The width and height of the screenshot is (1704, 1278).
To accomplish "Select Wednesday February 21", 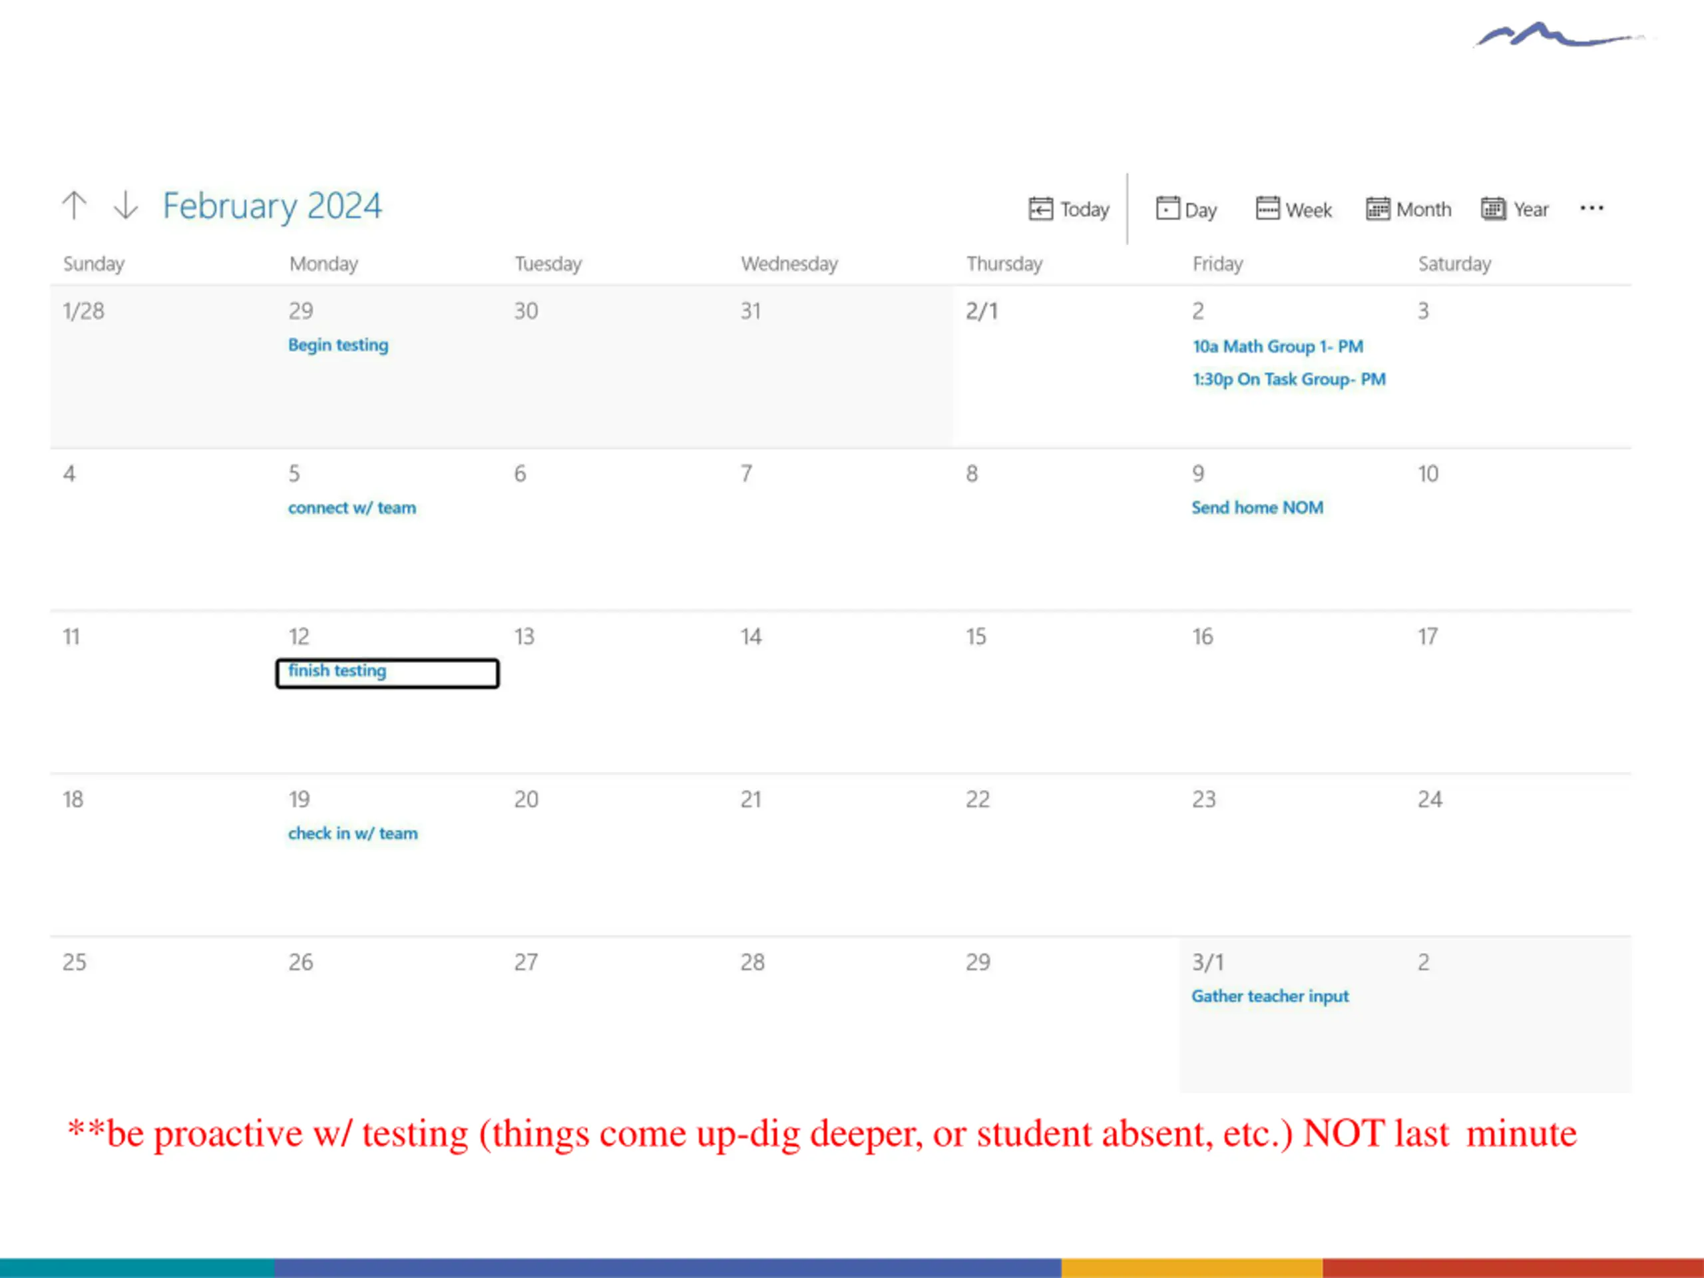I will click(751, 799).
